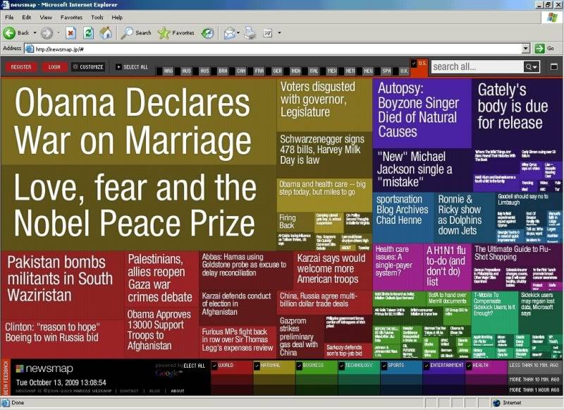Expand the Mail button dropdown arrow
The width and height of the screenshot is (564, 410).
[x=238, y=32]
